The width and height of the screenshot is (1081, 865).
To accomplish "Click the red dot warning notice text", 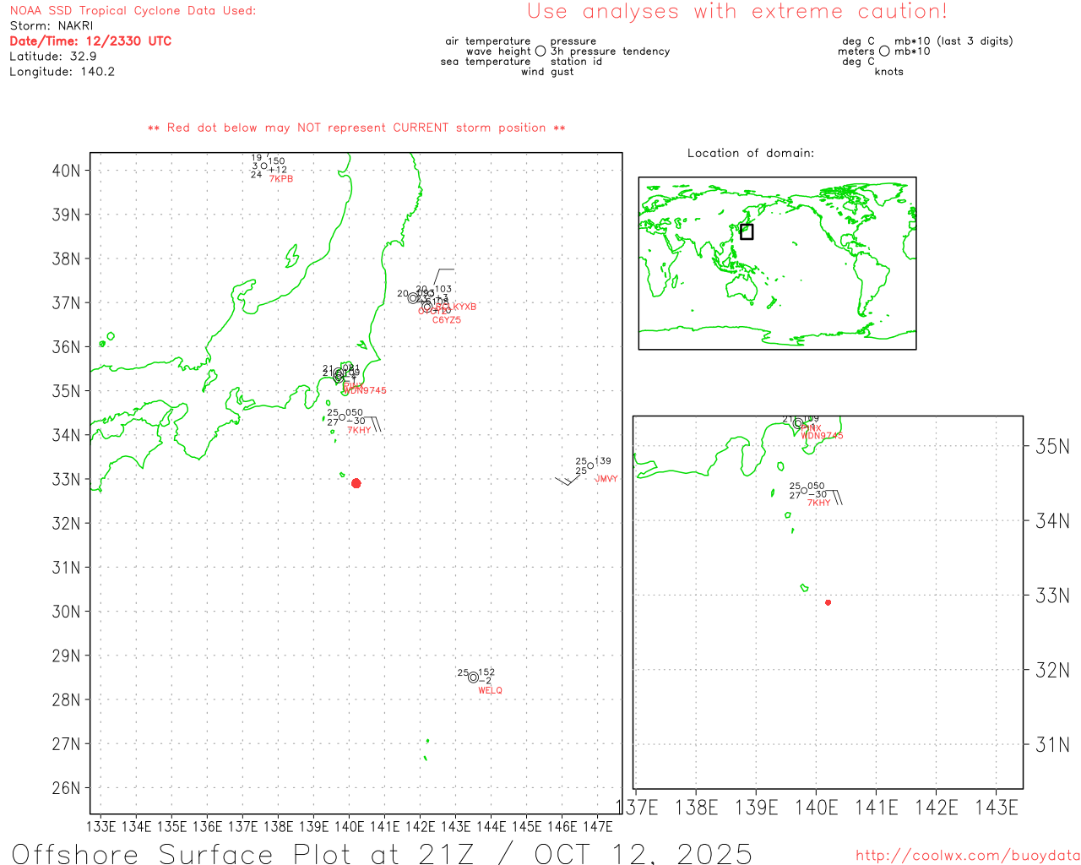I will pyautogui.click(x=356, y=128).
